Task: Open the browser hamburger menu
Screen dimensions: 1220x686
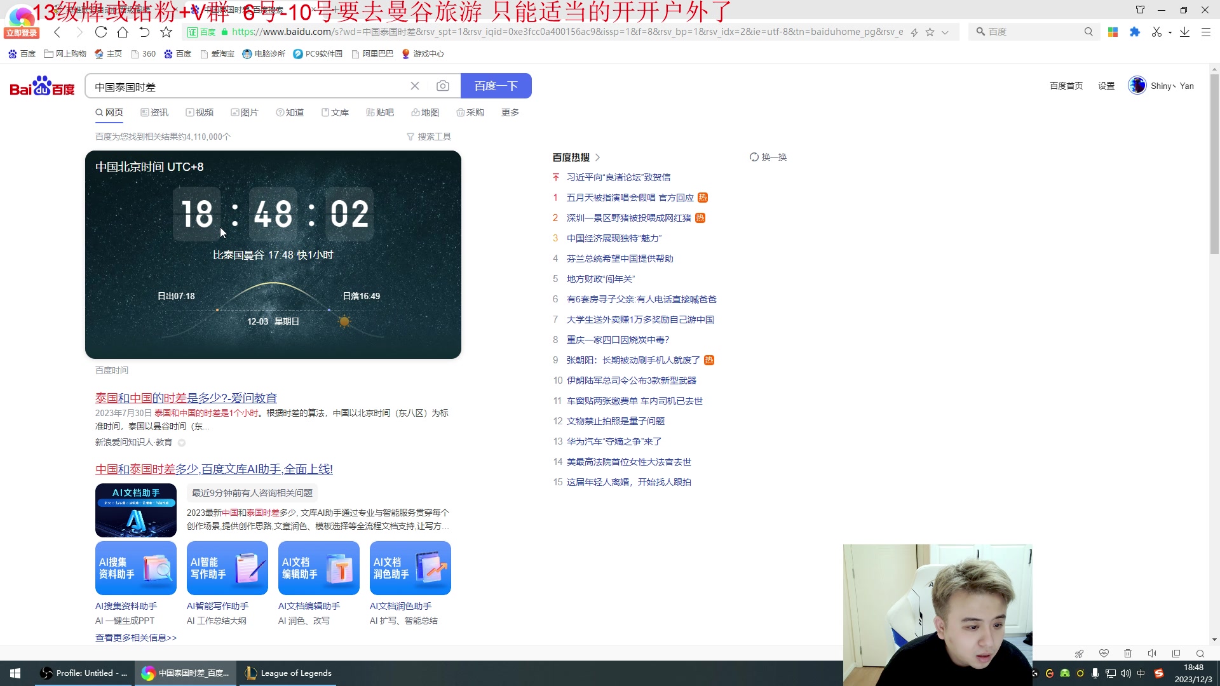Action: pyautogui.click(x=1205, y=32)
